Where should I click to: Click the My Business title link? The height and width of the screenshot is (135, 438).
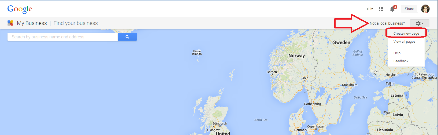coord(32,23)
